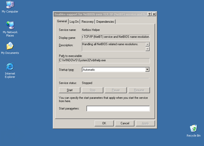Click the disabled Pause button
The image size is (204, 146).
coord(116,90)
